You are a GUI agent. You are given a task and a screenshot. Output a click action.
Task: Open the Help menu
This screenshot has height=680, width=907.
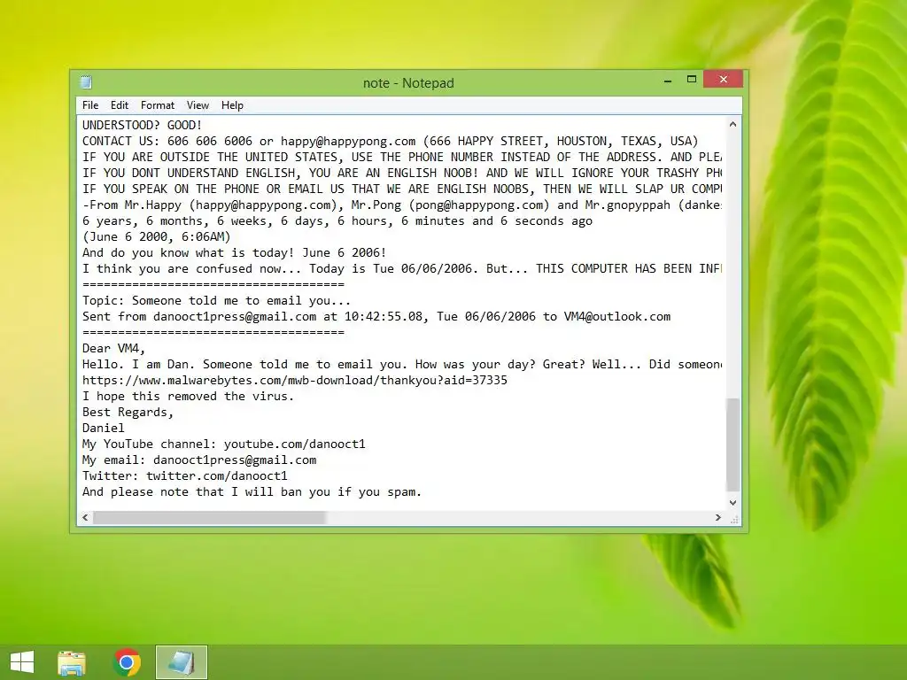click(232, 105)
